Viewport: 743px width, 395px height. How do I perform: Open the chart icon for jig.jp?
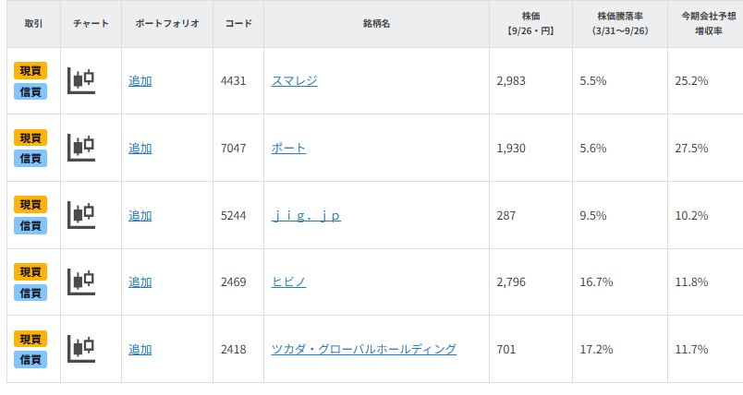coord(82,215)
